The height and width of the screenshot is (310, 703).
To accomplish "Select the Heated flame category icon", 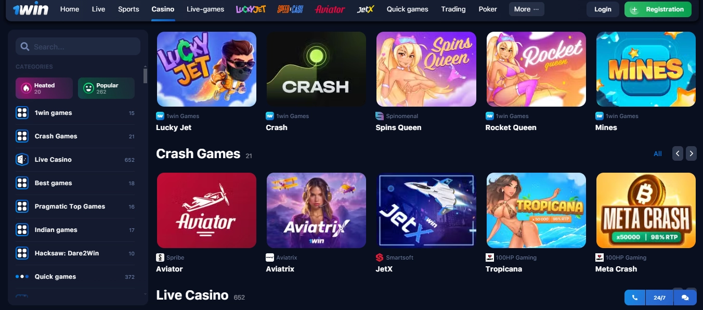I will point(25,88).
